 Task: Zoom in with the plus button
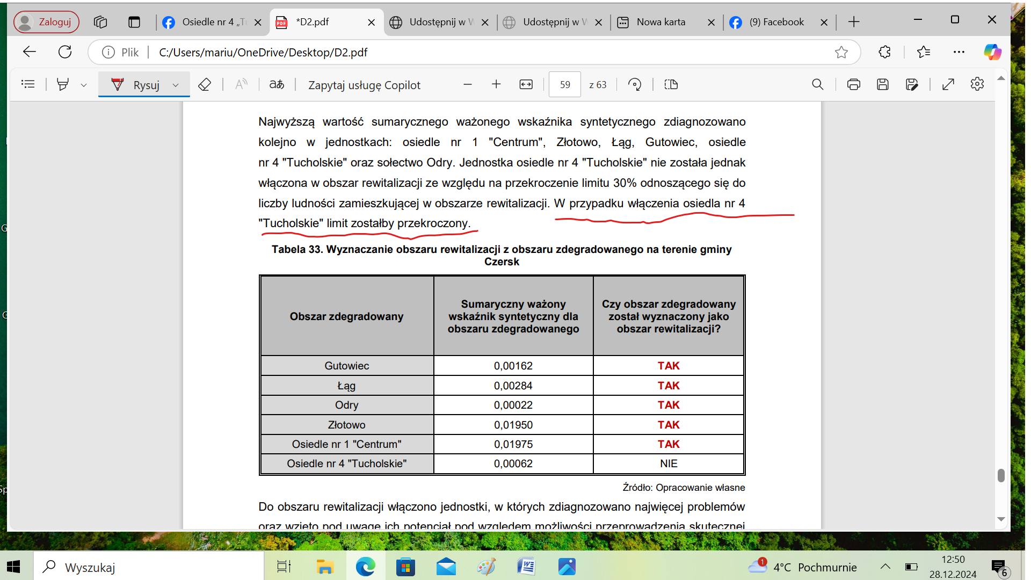click(496, 84)
